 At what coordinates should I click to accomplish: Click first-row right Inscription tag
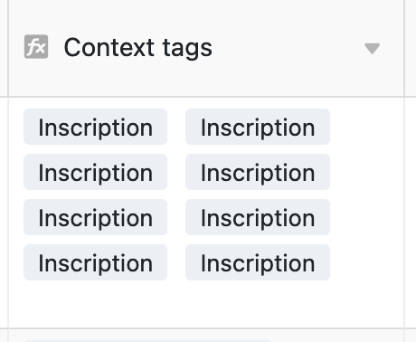pyautogui.click(x=258, y=127)
